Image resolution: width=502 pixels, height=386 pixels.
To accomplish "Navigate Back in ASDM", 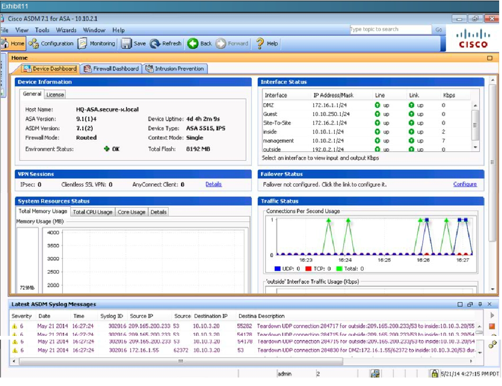I will [x=200, y=44].
